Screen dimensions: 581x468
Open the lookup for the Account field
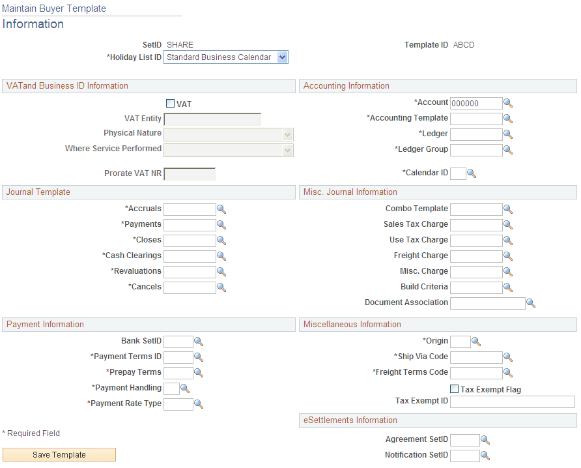508,103
